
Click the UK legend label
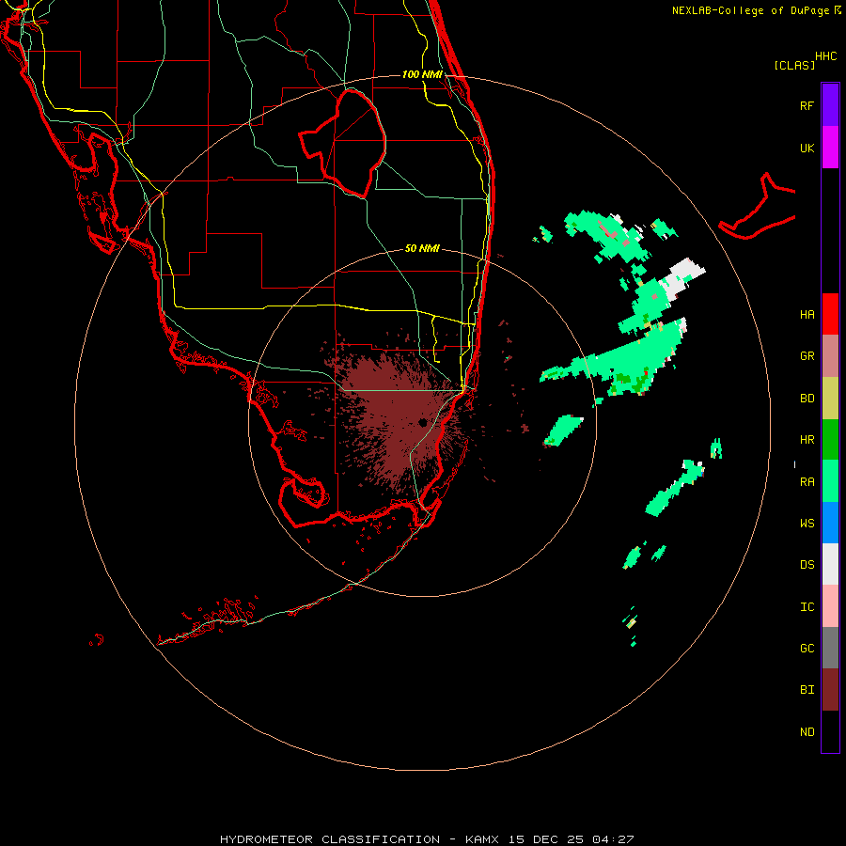807,149
